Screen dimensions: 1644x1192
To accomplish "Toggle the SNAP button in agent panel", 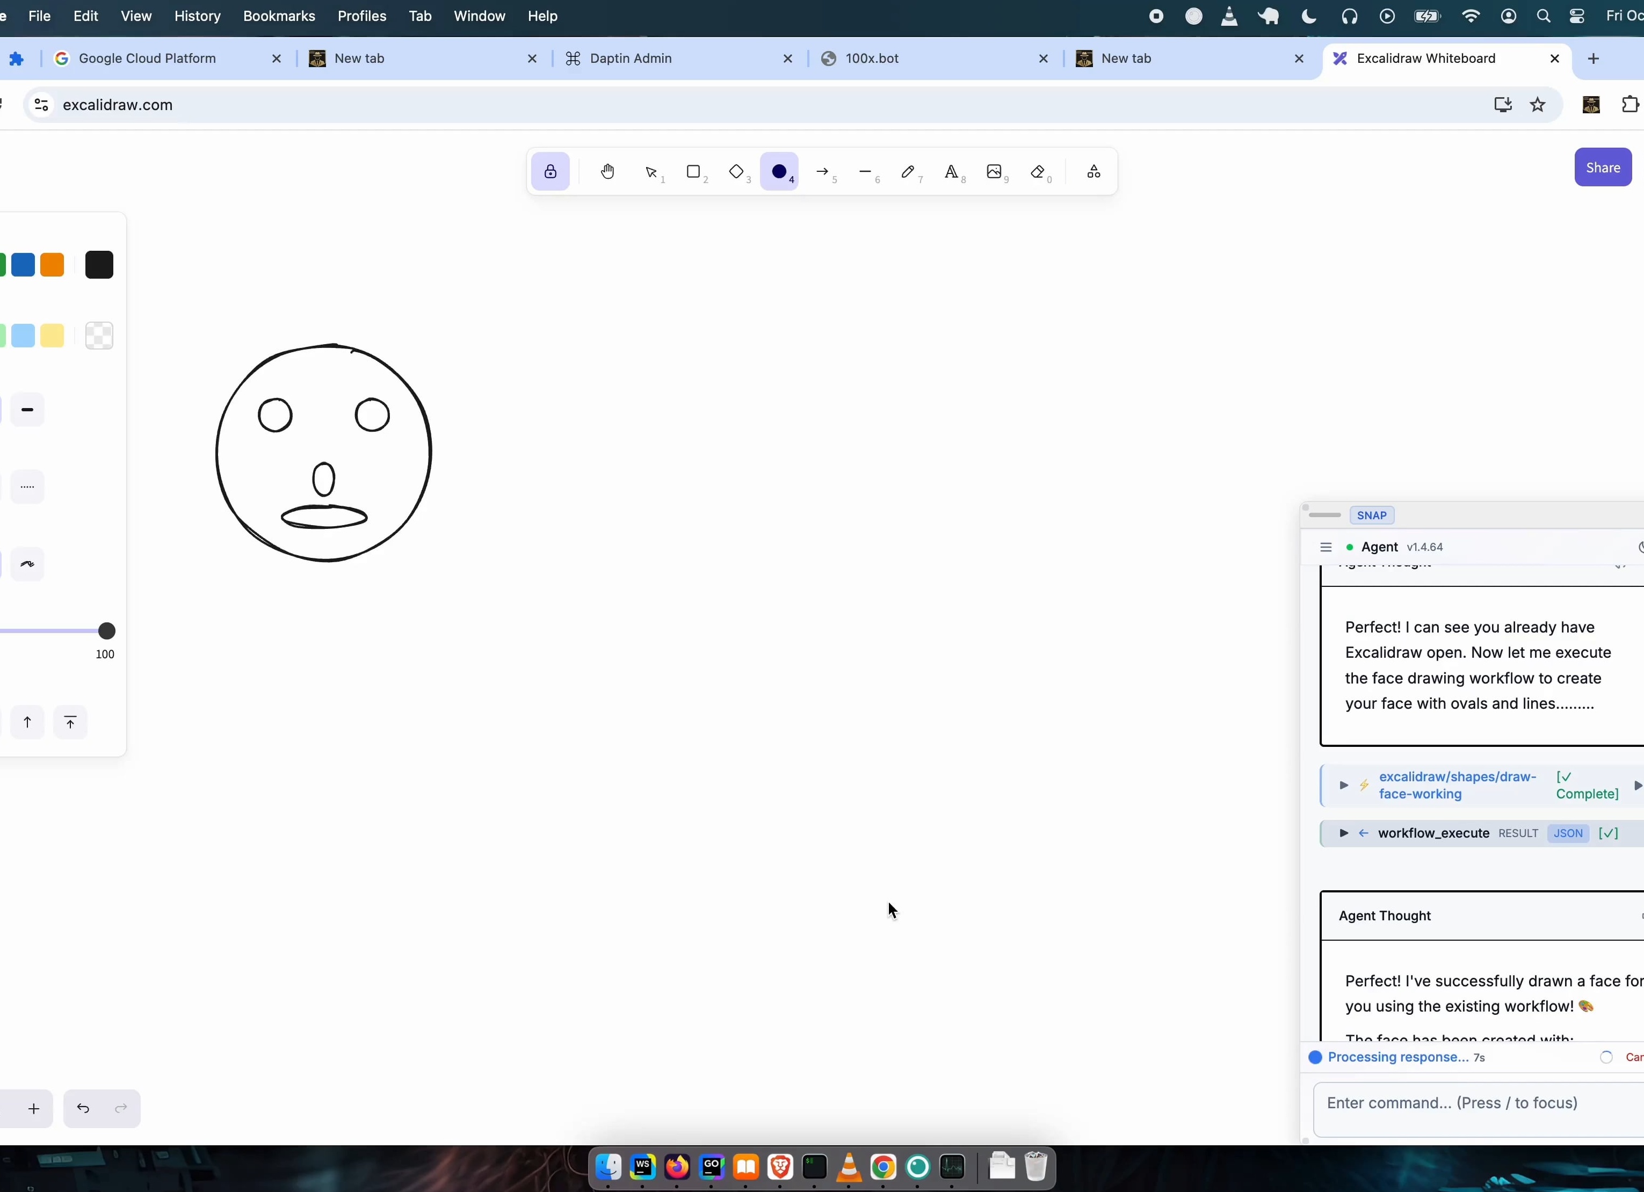I will coord(1372,515).
